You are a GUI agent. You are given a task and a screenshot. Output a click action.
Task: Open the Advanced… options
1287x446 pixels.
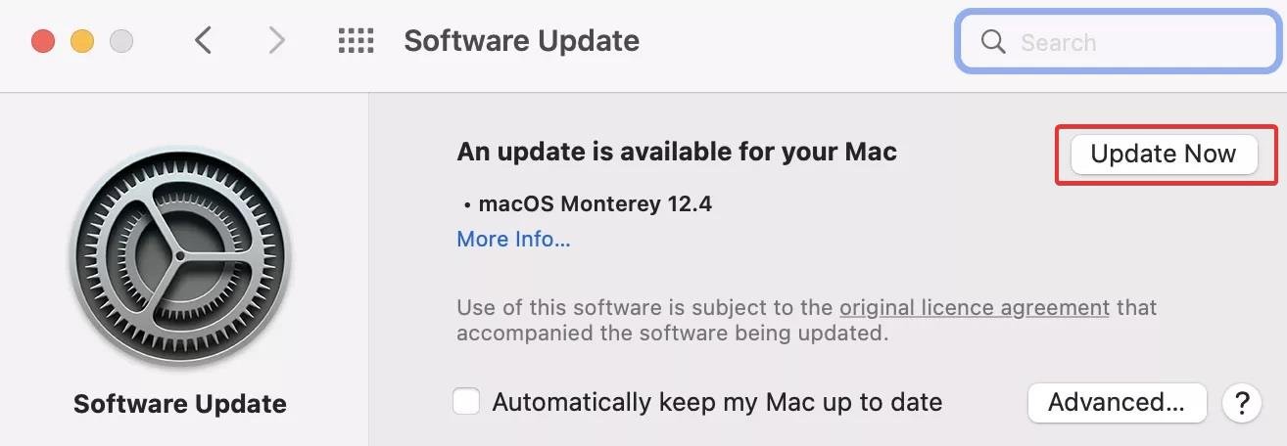[1117, 402]
